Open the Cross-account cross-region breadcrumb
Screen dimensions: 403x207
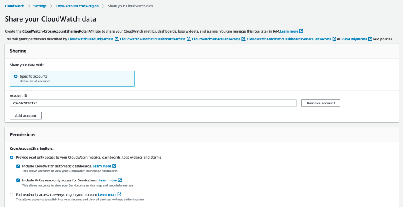point(77,6)
